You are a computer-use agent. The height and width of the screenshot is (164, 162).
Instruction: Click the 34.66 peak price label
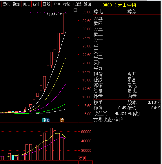(x=51, y=15)
